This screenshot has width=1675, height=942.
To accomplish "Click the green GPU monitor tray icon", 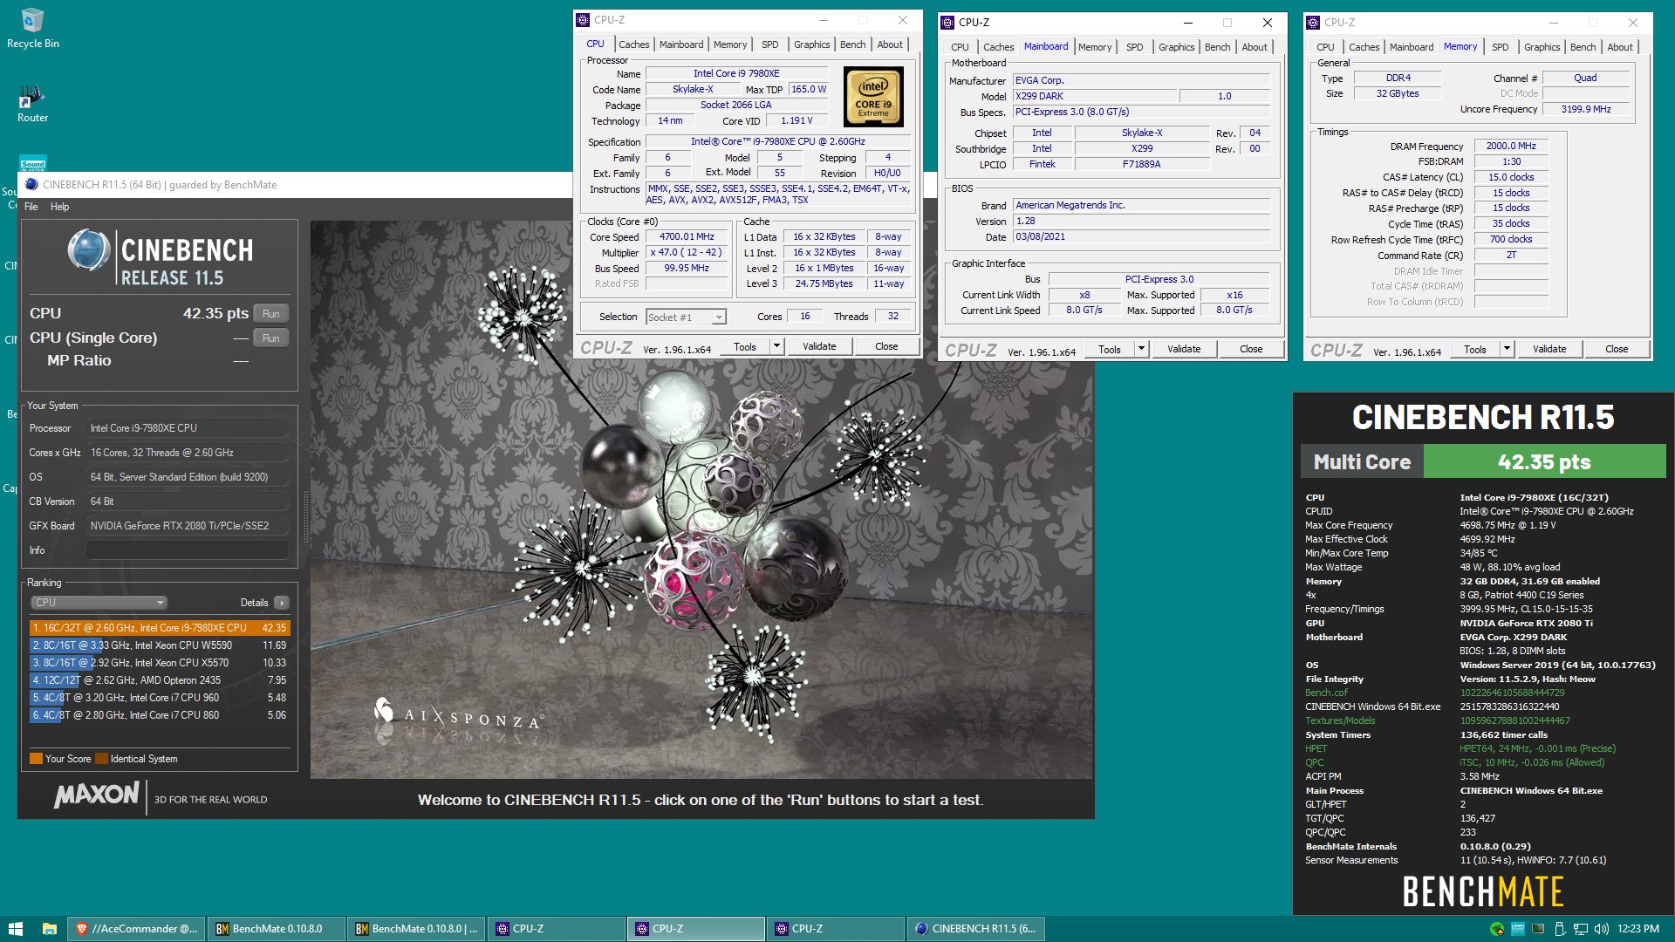I will 1539,929.
